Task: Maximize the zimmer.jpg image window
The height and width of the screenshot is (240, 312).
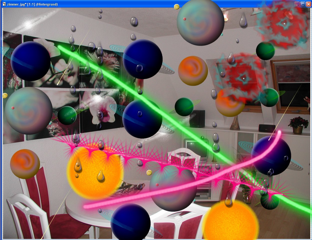Action: 303,4
